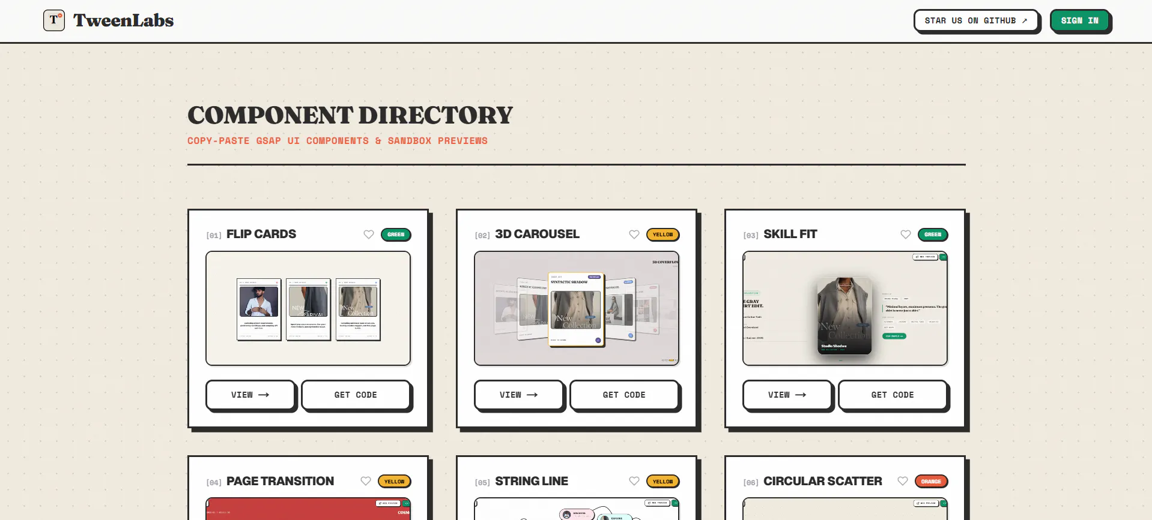Click the Component Directory heading
The width and height of the screenshot is (1152, 520).
(x=350, y=115)
